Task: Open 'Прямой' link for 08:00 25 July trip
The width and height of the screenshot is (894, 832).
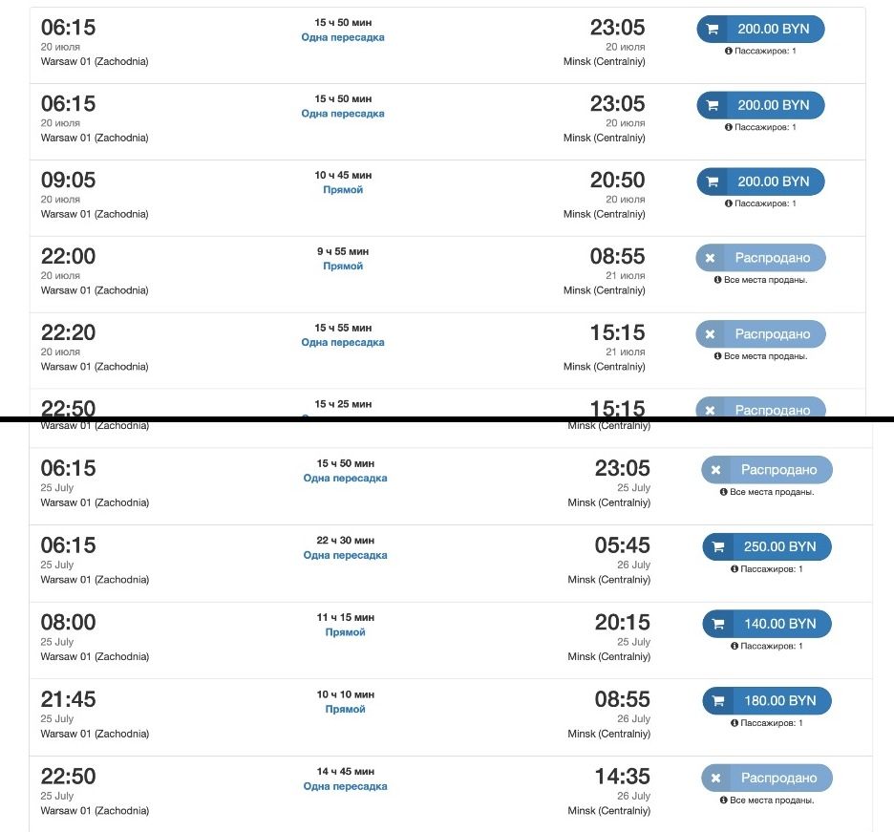Action: coord(345,632)
